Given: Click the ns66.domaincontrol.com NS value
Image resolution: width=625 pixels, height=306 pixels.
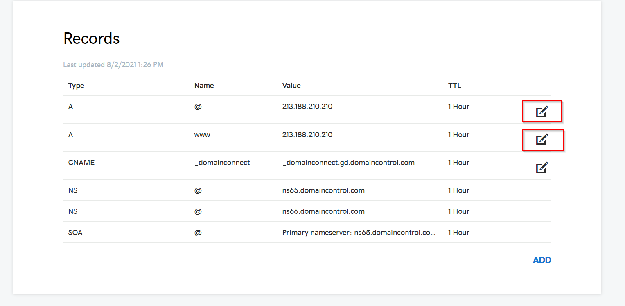Looking at the screenshot, I should click(323, 211).
